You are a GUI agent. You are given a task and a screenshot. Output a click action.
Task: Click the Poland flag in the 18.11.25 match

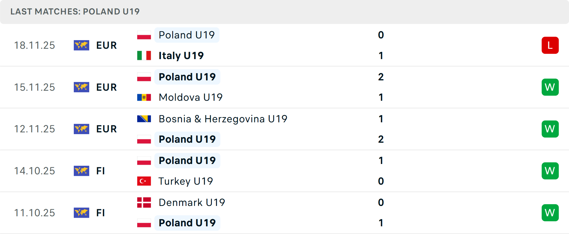tap(144, 35)
